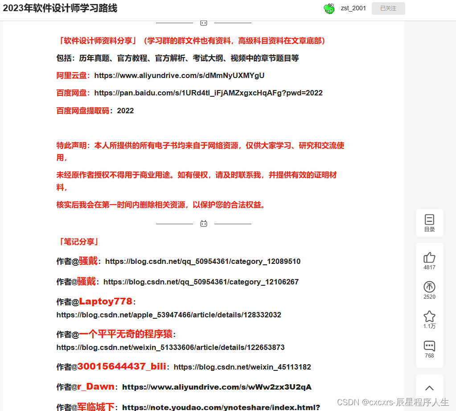The width and height of the screenshot is (456, 411).
Task: Click the 百度网盘提取码: 2022 text
Action: (x=95, y=111)
